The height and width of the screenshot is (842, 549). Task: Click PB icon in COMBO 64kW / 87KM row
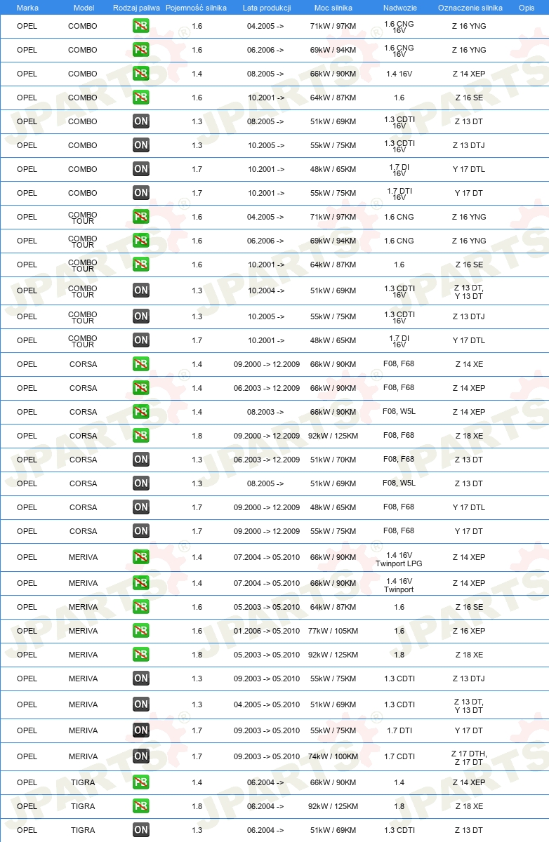click(140, 98)
